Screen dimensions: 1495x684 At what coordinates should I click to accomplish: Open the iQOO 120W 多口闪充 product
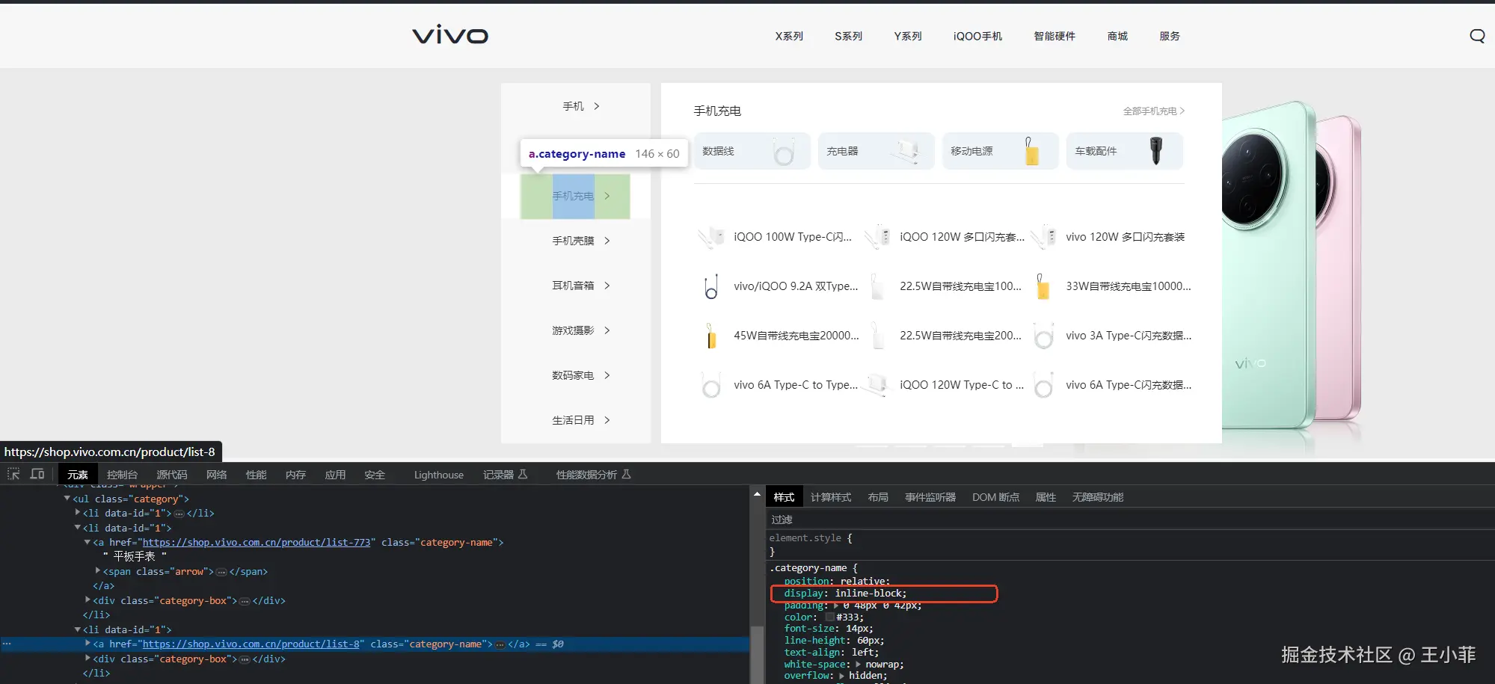(x=944, y=237)
